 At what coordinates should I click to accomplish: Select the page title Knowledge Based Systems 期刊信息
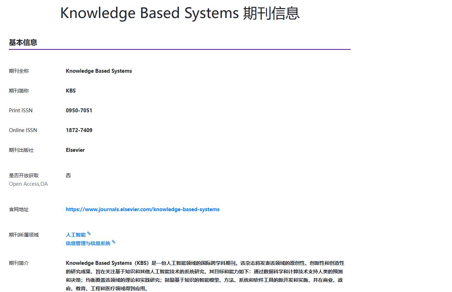tap(180, 13)
